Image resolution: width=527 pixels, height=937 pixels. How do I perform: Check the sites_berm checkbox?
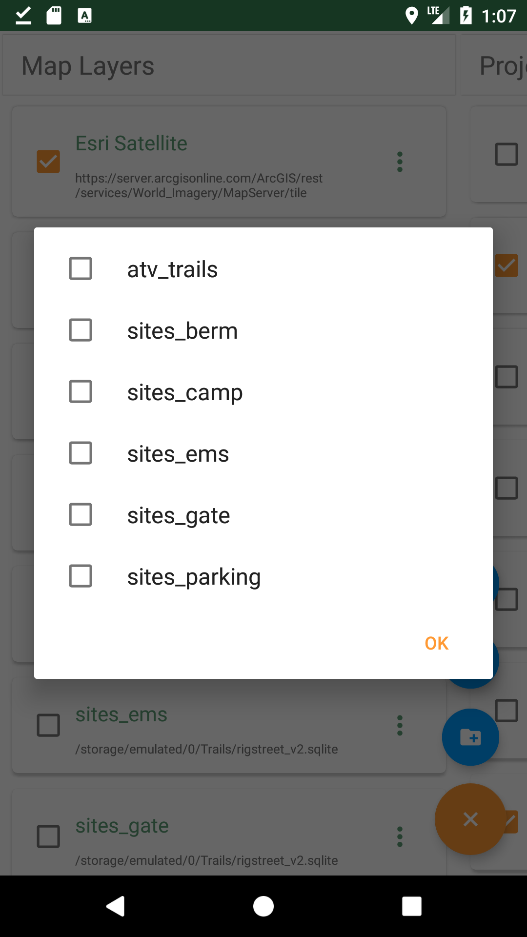pyautogui.click(x=81, y=330)
